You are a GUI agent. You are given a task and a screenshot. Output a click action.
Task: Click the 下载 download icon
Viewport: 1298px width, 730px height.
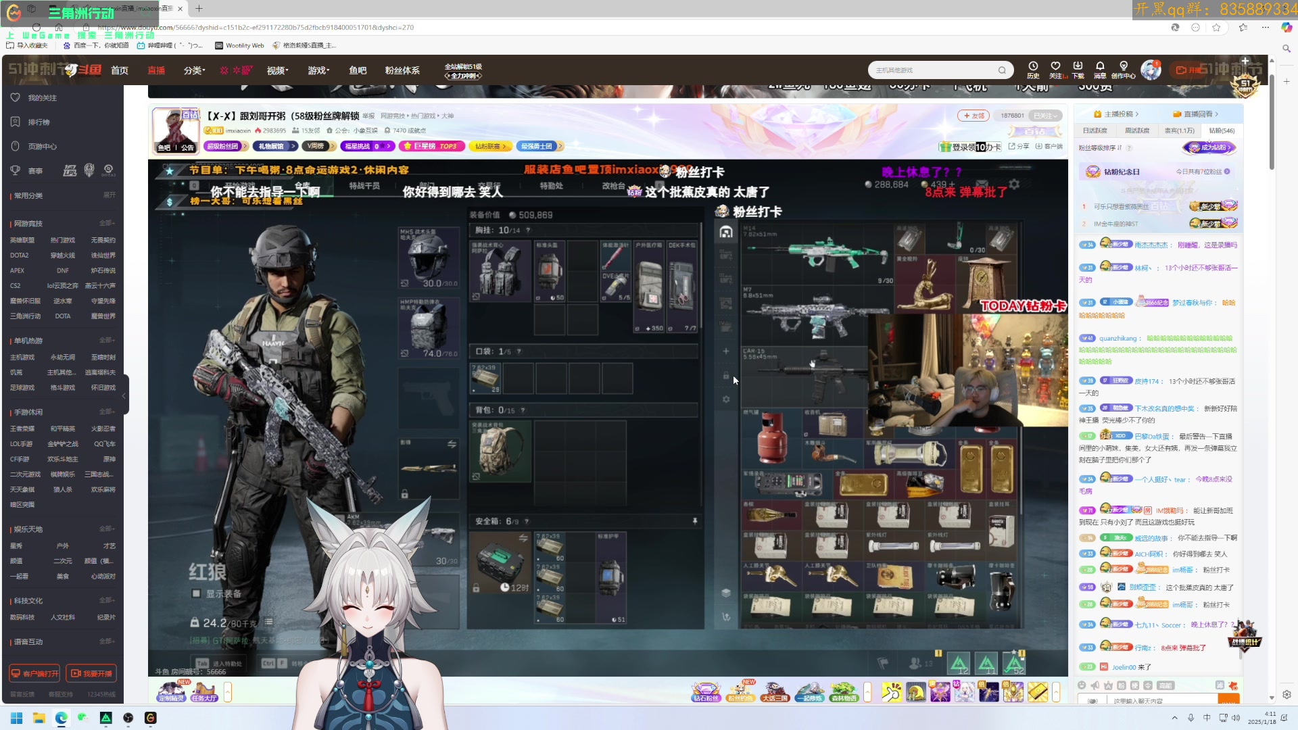[1078, 70]
